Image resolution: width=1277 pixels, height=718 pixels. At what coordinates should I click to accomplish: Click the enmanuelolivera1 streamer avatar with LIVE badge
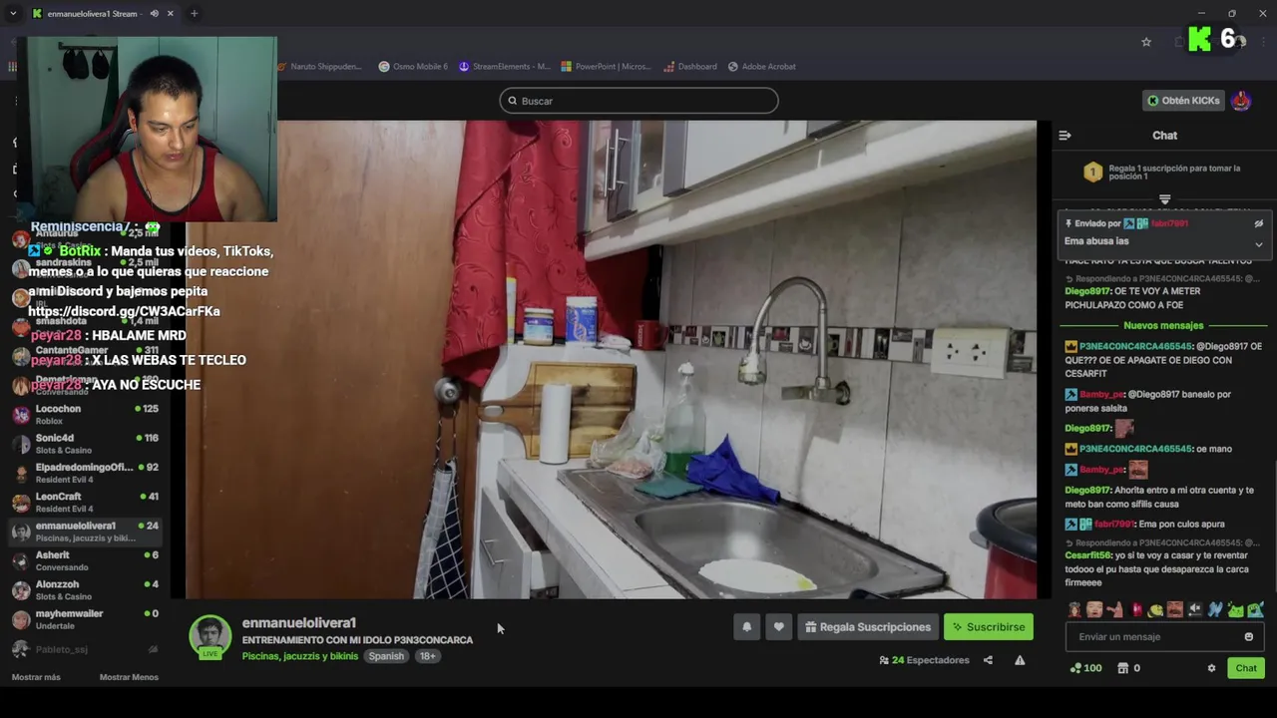tap(211, 637)
